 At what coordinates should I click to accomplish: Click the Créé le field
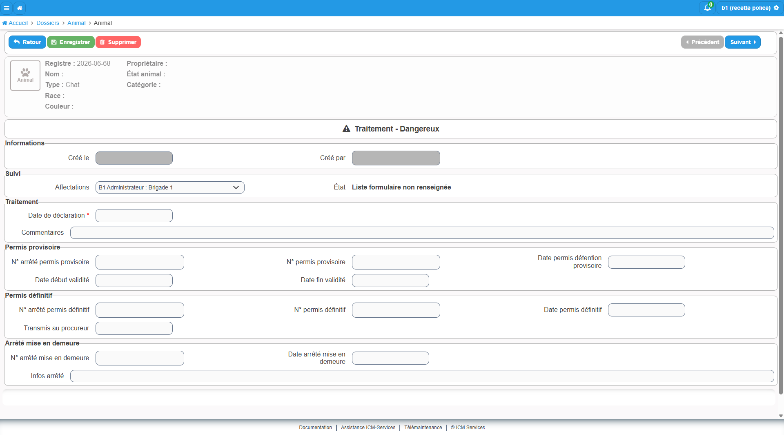(x=134, y=158)
